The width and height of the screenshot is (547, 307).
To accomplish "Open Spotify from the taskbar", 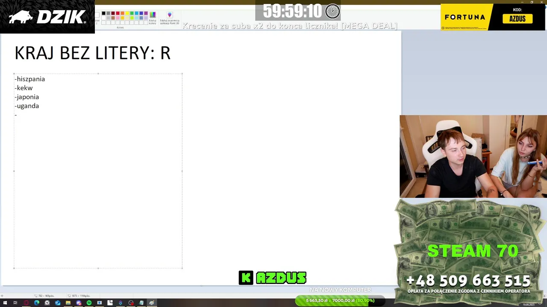I will coord(89,303).
